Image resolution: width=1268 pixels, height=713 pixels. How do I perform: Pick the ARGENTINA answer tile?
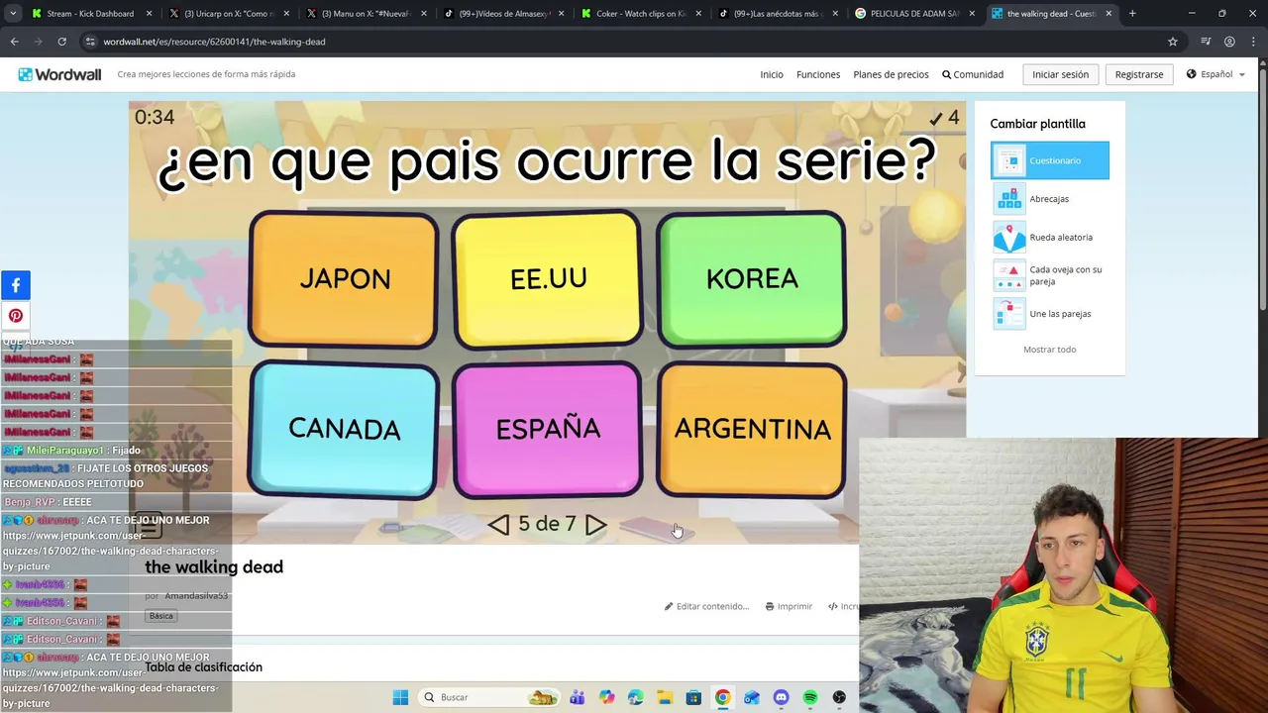tap(752, 430)
